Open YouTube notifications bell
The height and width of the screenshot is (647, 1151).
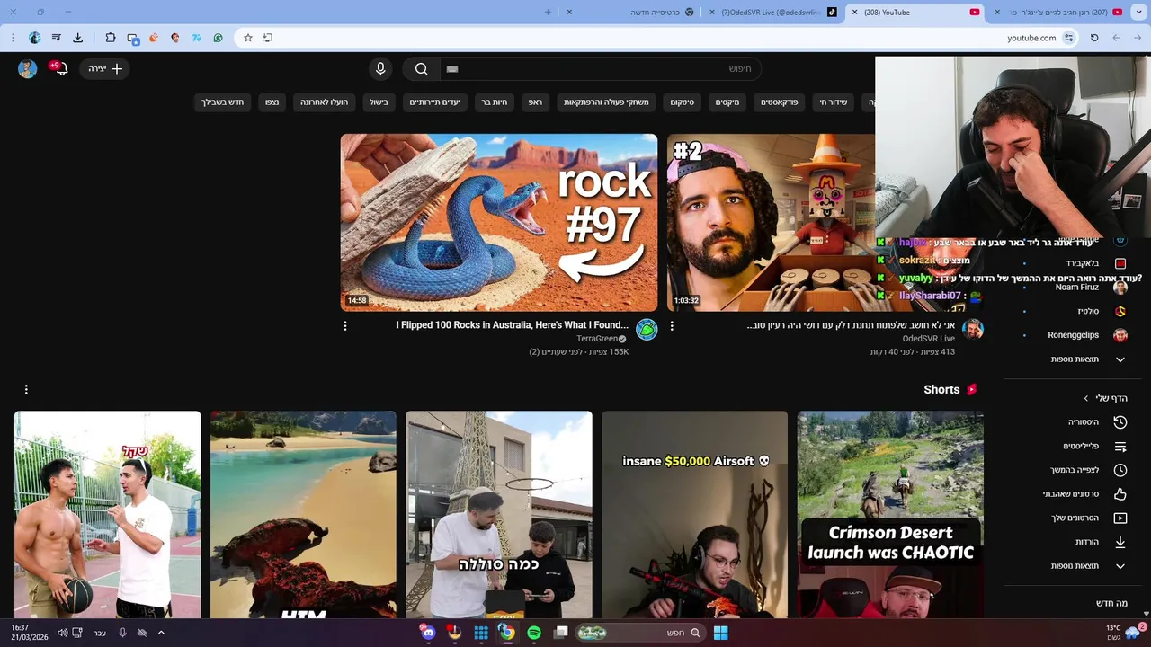point(60,69)
